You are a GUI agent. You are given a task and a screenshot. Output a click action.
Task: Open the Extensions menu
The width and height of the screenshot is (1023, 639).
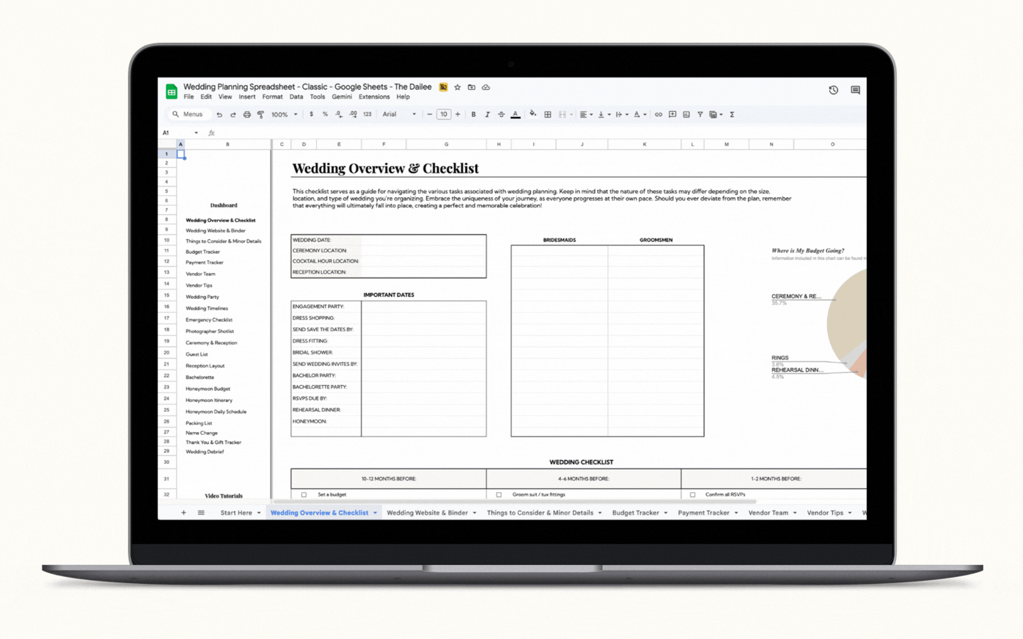[x=374, y=97]
